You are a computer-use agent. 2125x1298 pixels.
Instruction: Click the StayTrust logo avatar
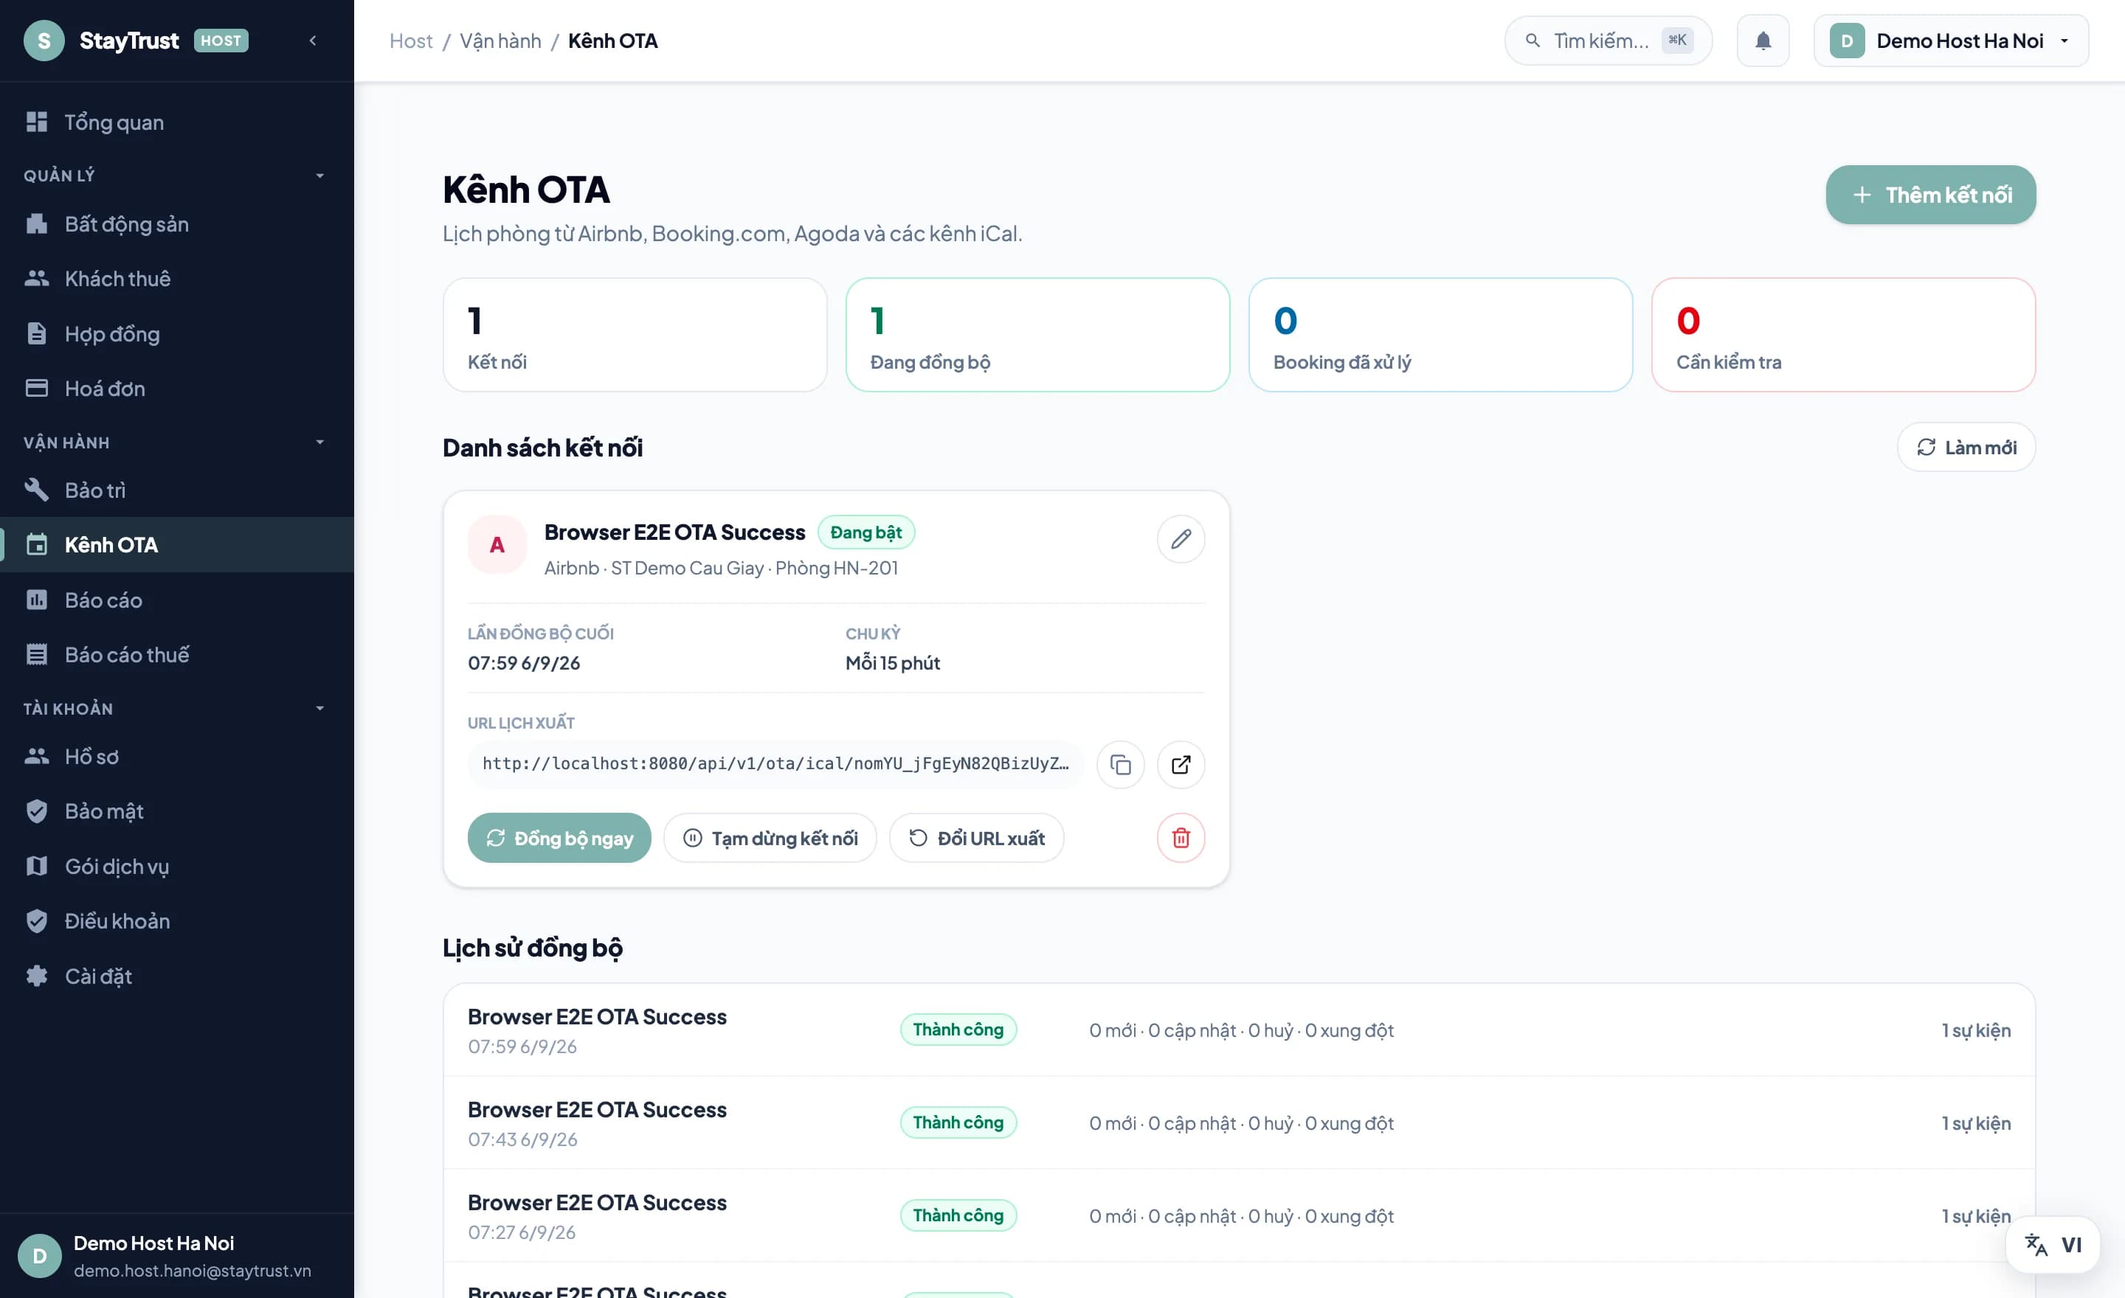[x=44, y=41]
